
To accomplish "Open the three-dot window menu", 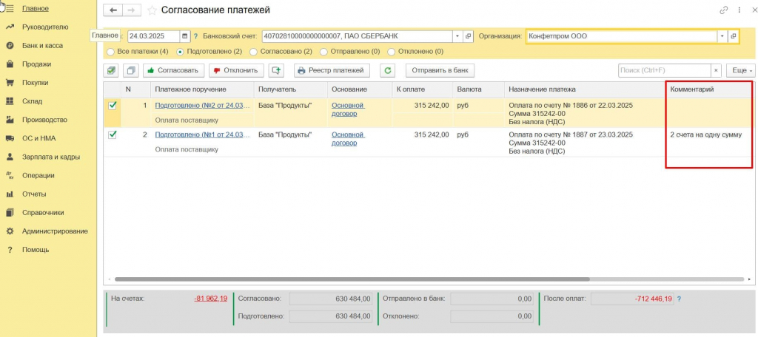I will pos(739,10).
